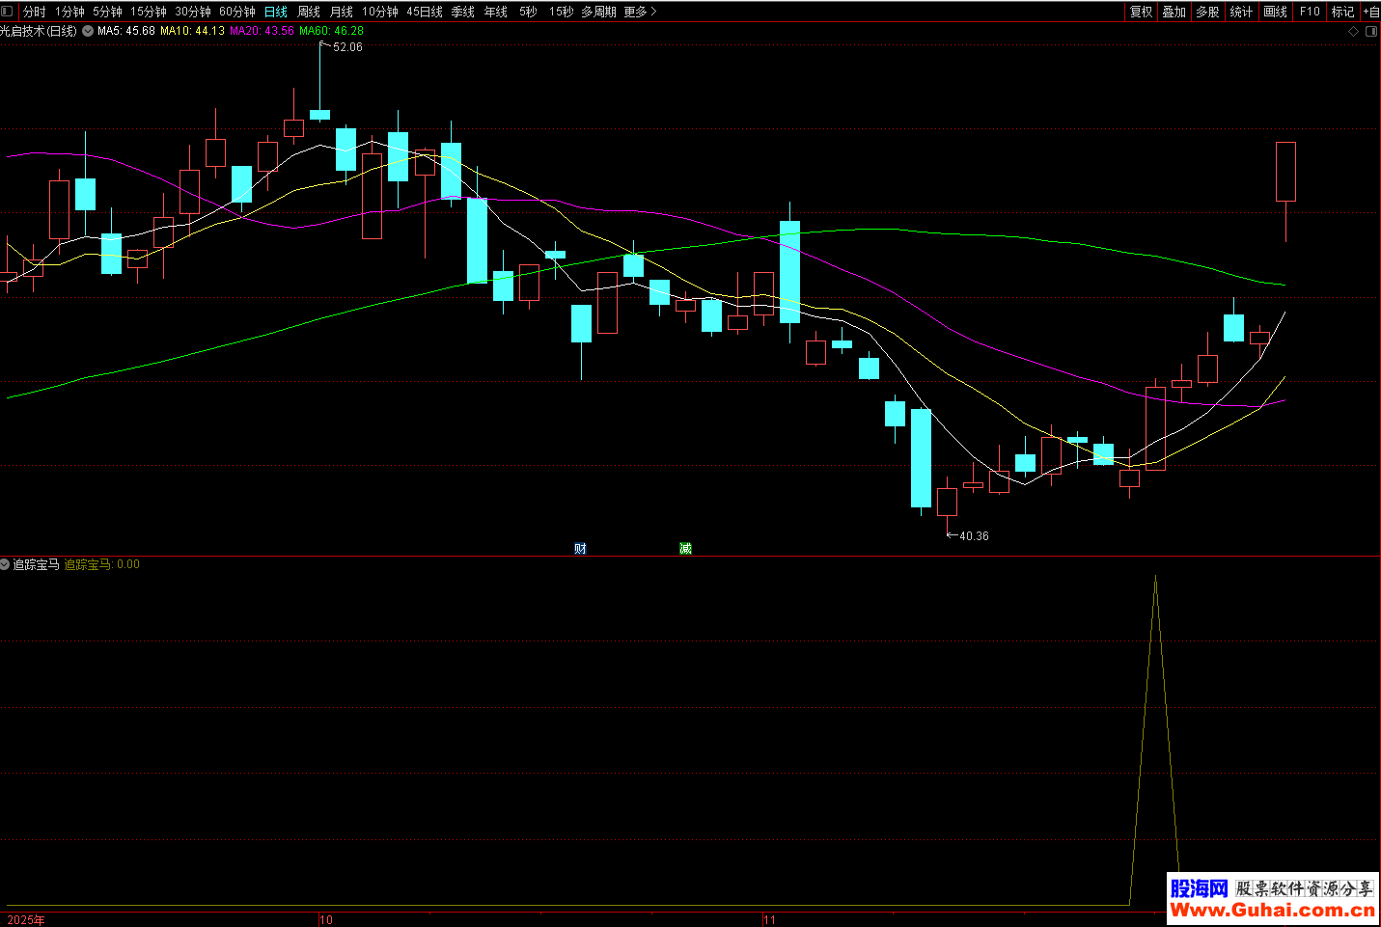Click the 标记 mark button
Image resolution: width=1381 pixels, height=927 pixels.
(x=1342, y=12)
